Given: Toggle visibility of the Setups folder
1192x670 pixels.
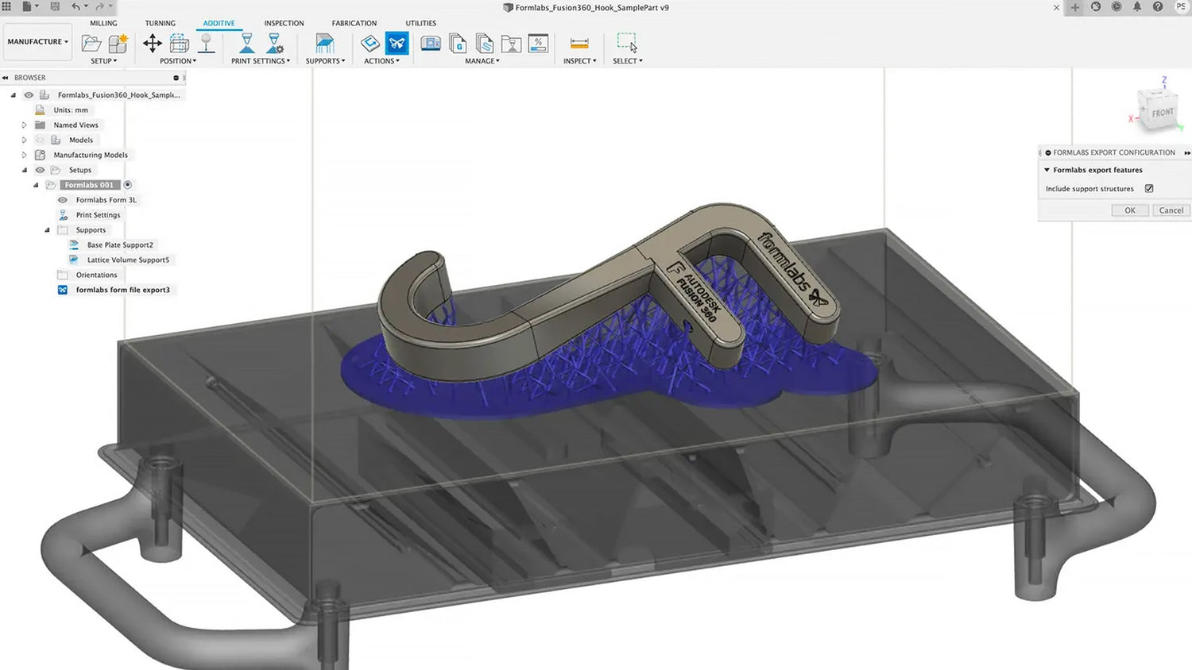Looking at the screenshot, I should point(39,169).
